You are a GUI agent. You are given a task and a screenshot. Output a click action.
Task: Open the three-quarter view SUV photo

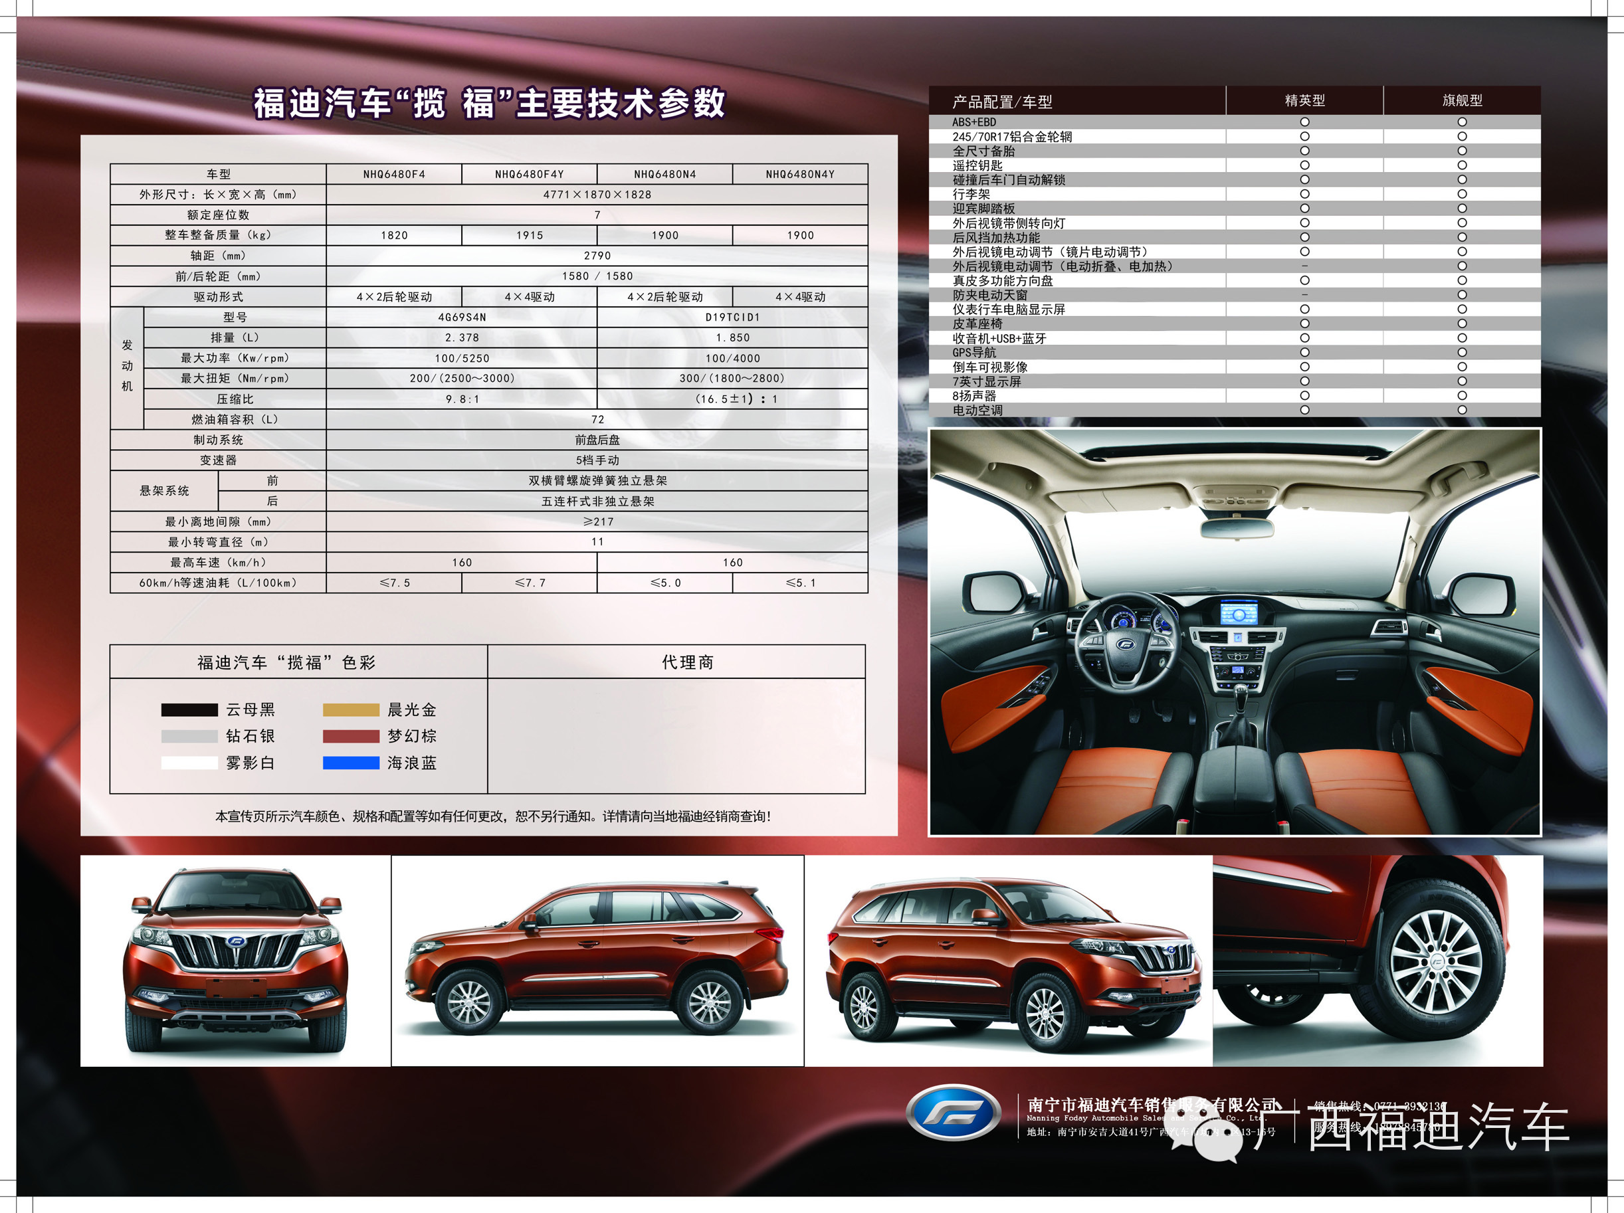(1009, 961)
